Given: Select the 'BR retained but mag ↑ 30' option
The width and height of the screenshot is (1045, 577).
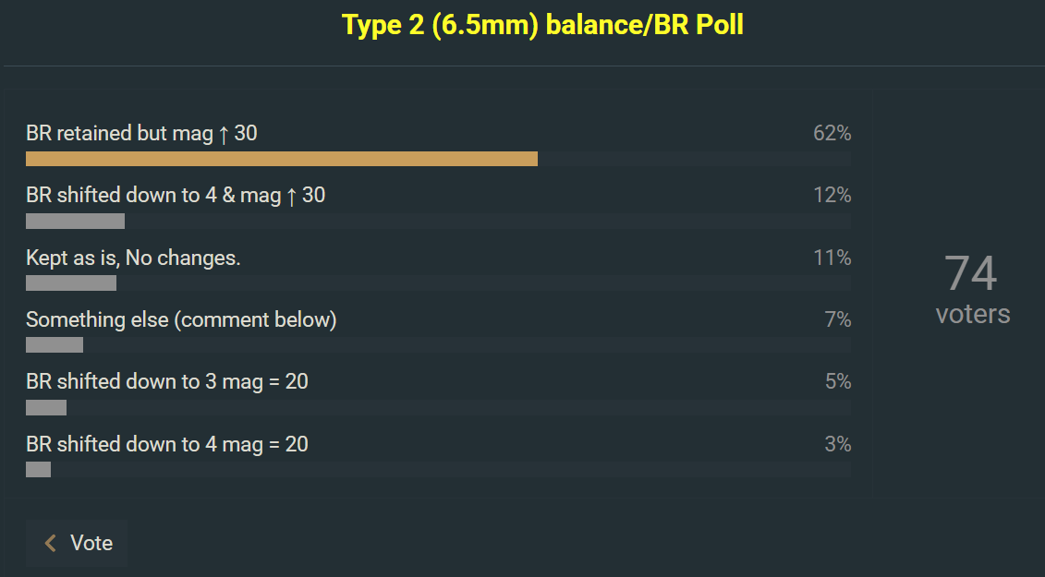Looking at the screenshot, I should tap(141, 133).
